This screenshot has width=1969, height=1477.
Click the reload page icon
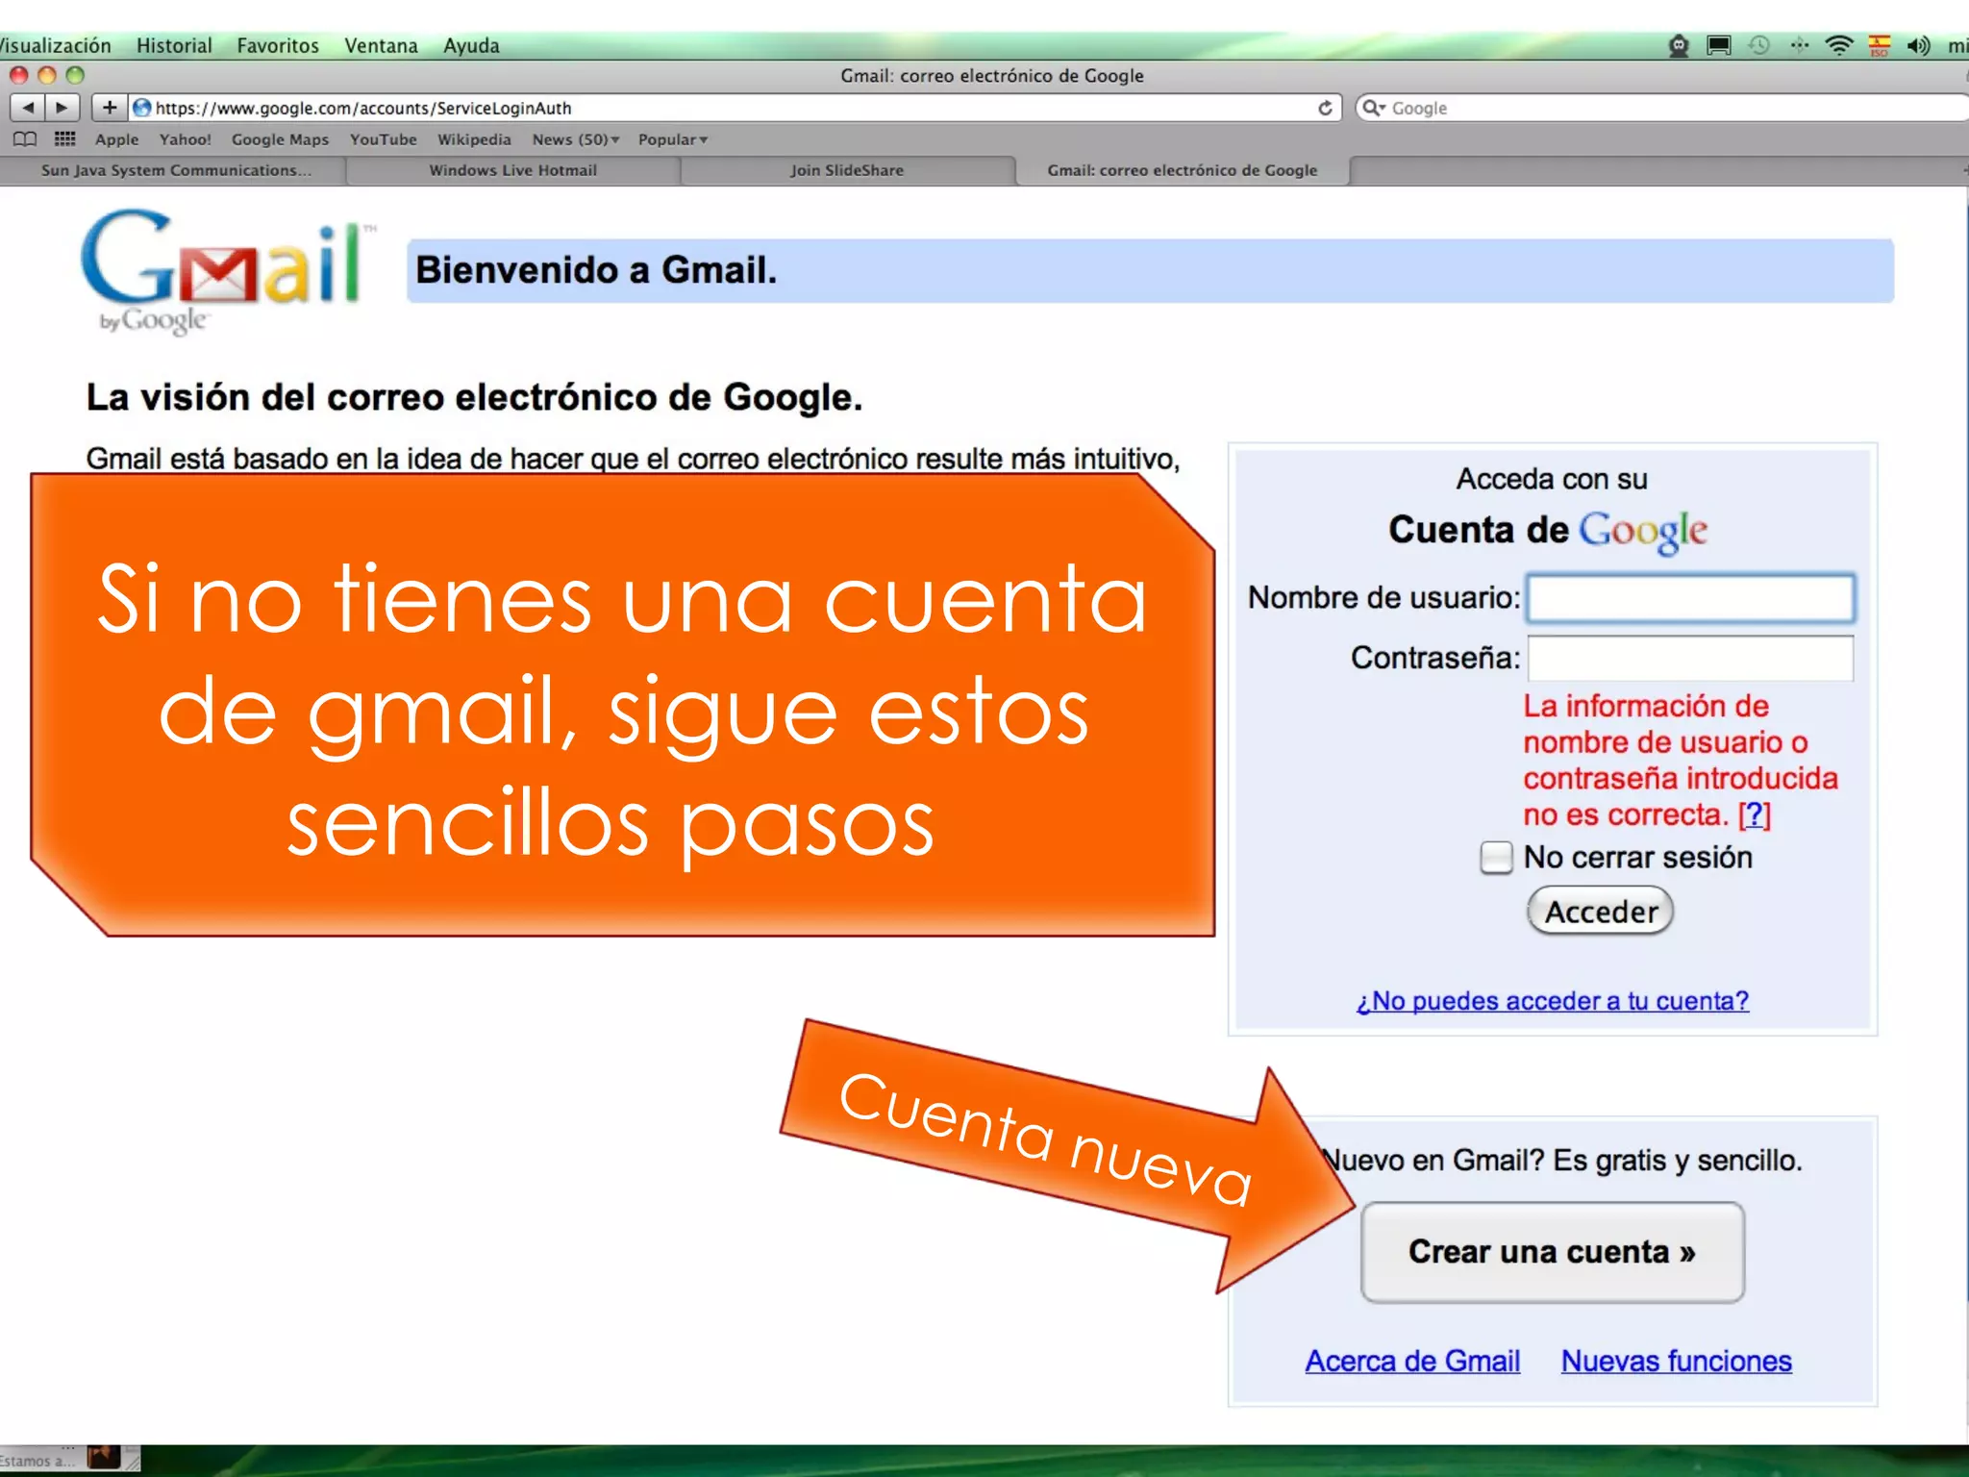(x=1325, y=108)
